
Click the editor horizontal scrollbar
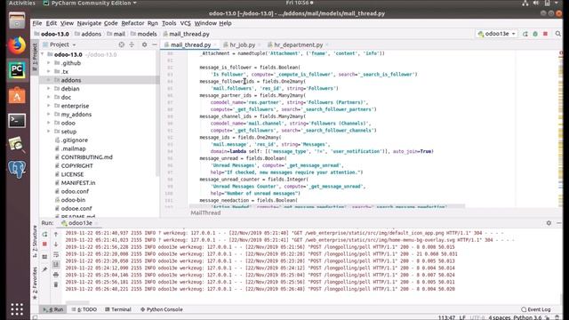(326, 206)
